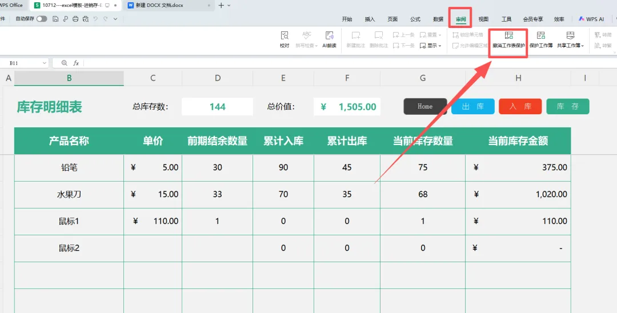Click the 新建批注 new comment icon
This screenshot has width=617, height=313.
click(356, 36)
